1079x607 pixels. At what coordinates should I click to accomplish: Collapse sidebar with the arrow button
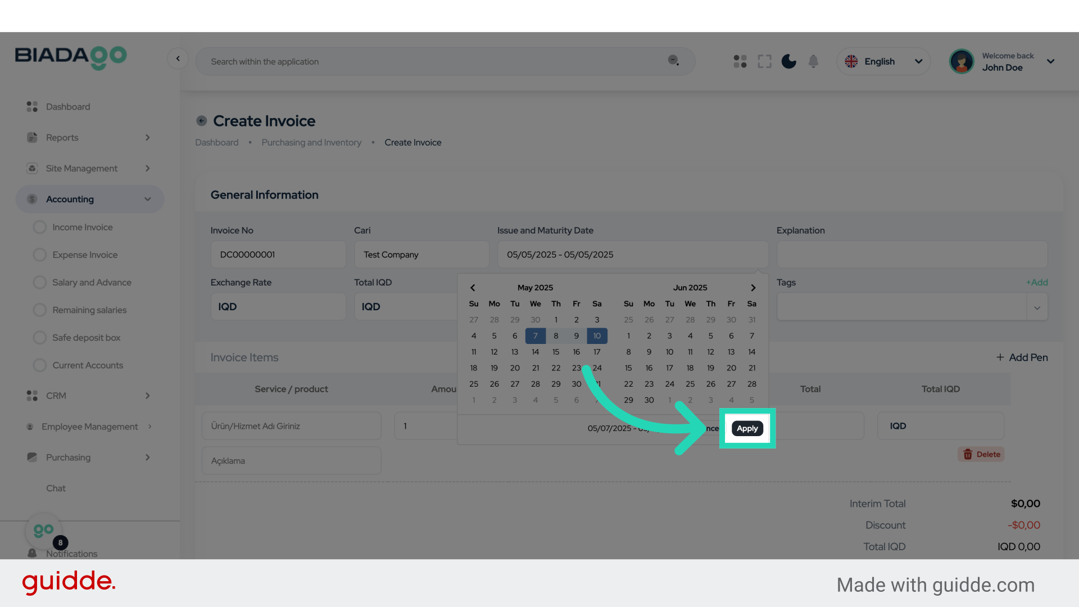coord(178,58)
